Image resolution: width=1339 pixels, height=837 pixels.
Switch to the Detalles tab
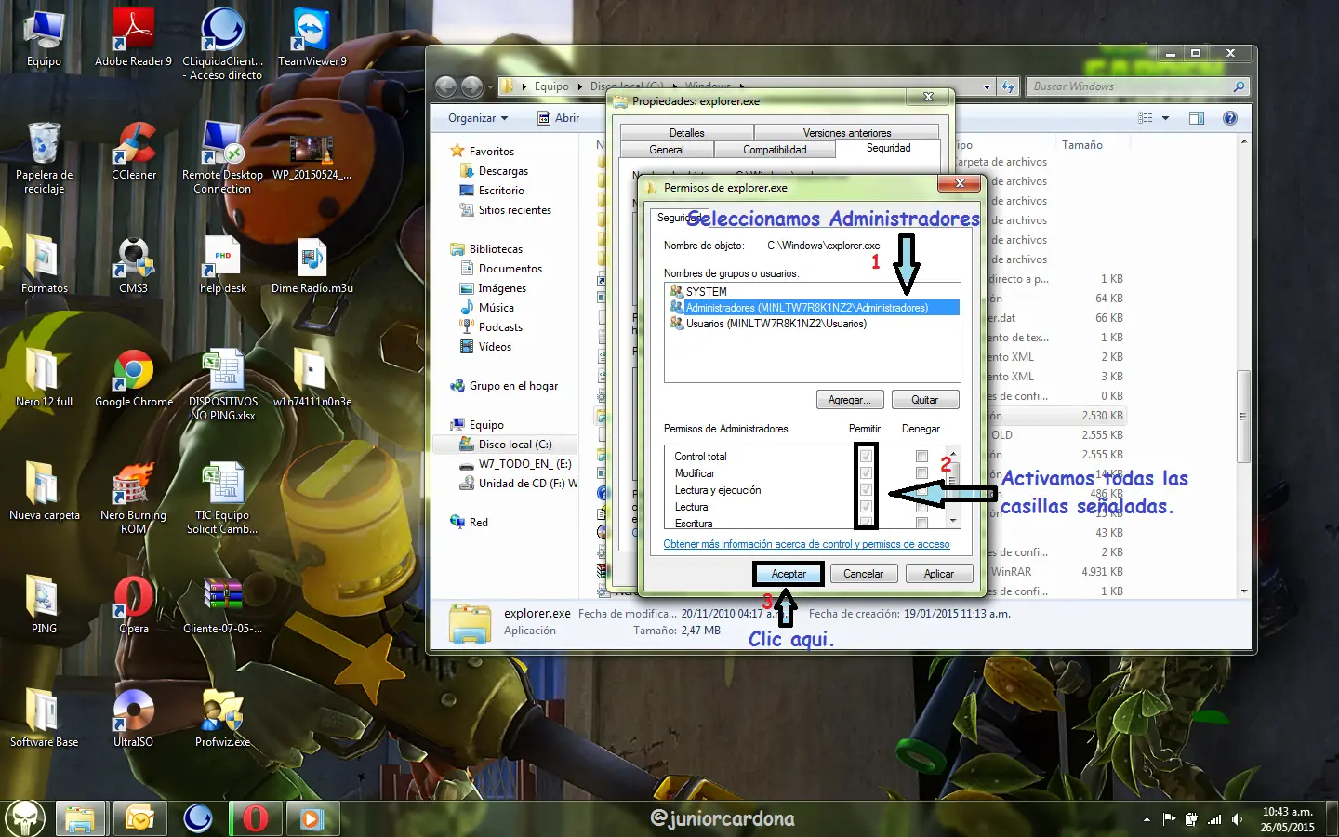coord(686,133)
